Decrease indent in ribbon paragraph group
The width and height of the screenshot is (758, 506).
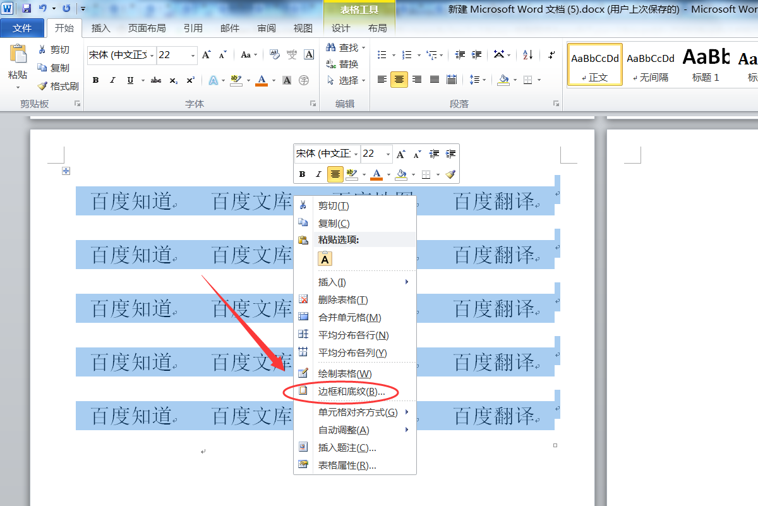460,55
